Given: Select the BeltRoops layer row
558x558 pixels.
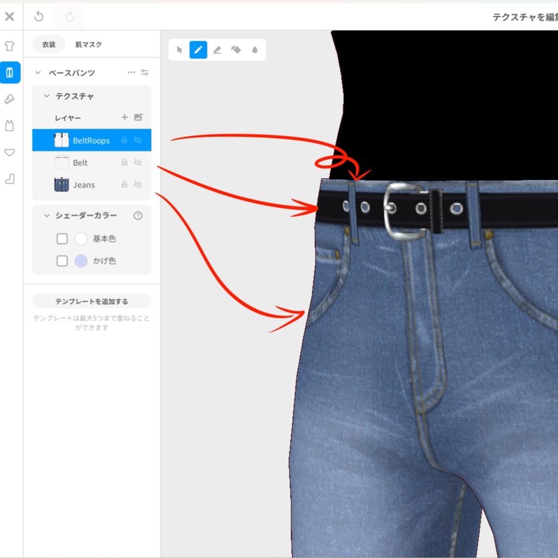Looking at the screenshot, I should tap(92, 140).
